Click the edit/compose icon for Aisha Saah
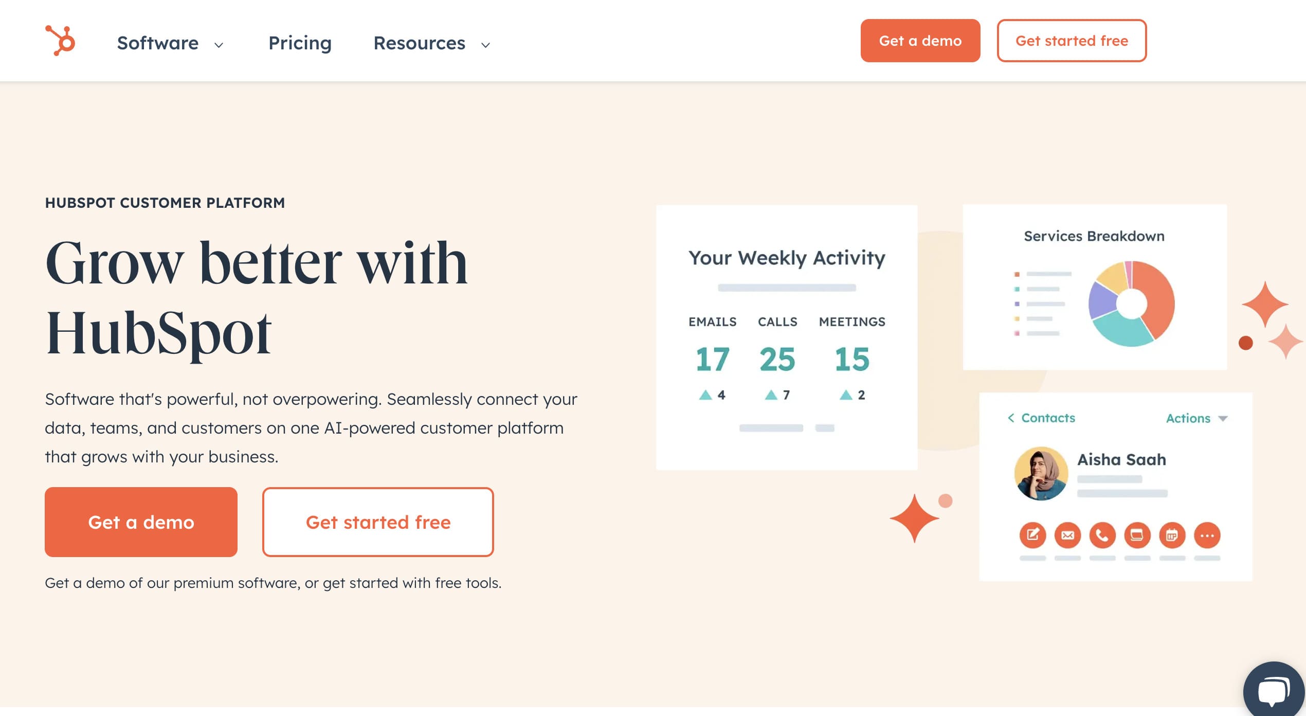 (x=1033, y=534)
